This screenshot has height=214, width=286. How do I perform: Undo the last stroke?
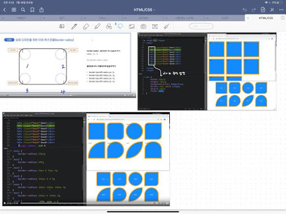[244, 10]
